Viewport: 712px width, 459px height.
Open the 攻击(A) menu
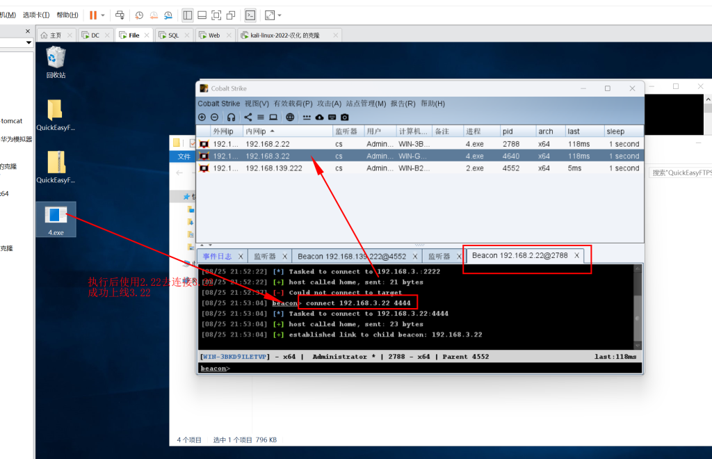(329, 104)
